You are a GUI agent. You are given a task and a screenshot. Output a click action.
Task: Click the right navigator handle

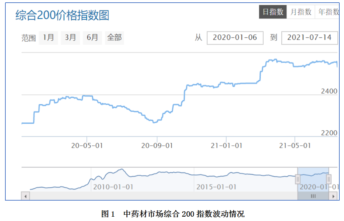[x=329, y=180]
